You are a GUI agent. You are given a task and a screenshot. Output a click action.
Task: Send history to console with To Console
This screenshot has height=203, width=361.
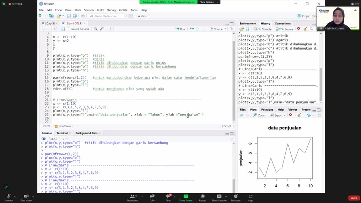point(263,29)
